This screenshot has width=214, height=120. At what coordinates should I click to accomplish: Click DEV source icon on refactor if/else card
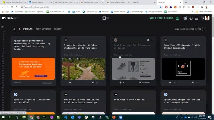pos(66,40)
